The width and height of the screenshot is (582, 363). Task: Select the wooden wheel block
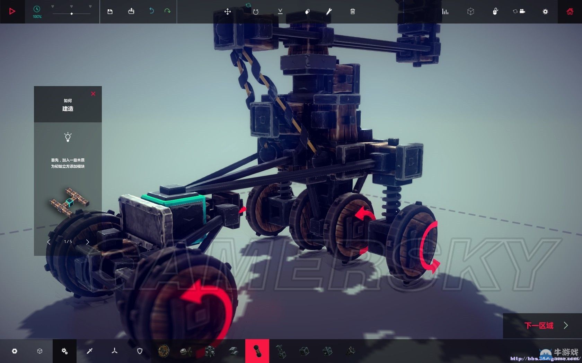[164, 351]
